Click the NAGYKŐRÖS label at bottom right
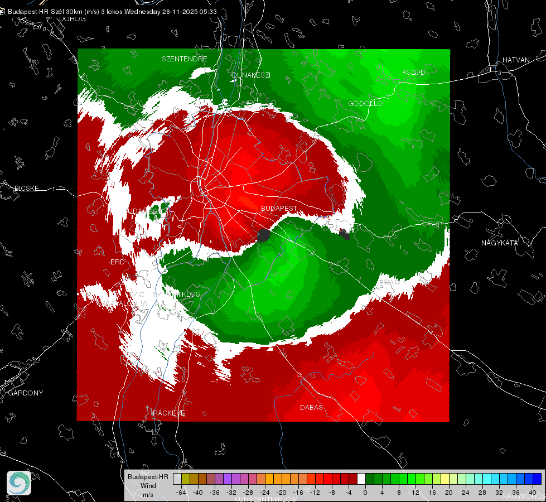The image size is (546, 502). click(524, 496)
